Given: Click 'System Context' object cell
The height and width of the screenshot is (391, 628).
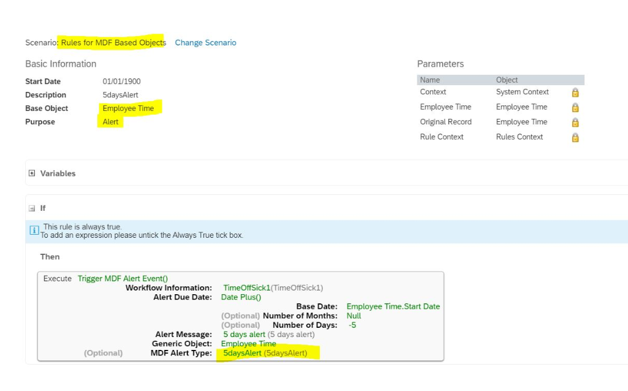Looking at the screenshot, I should 522,92.
